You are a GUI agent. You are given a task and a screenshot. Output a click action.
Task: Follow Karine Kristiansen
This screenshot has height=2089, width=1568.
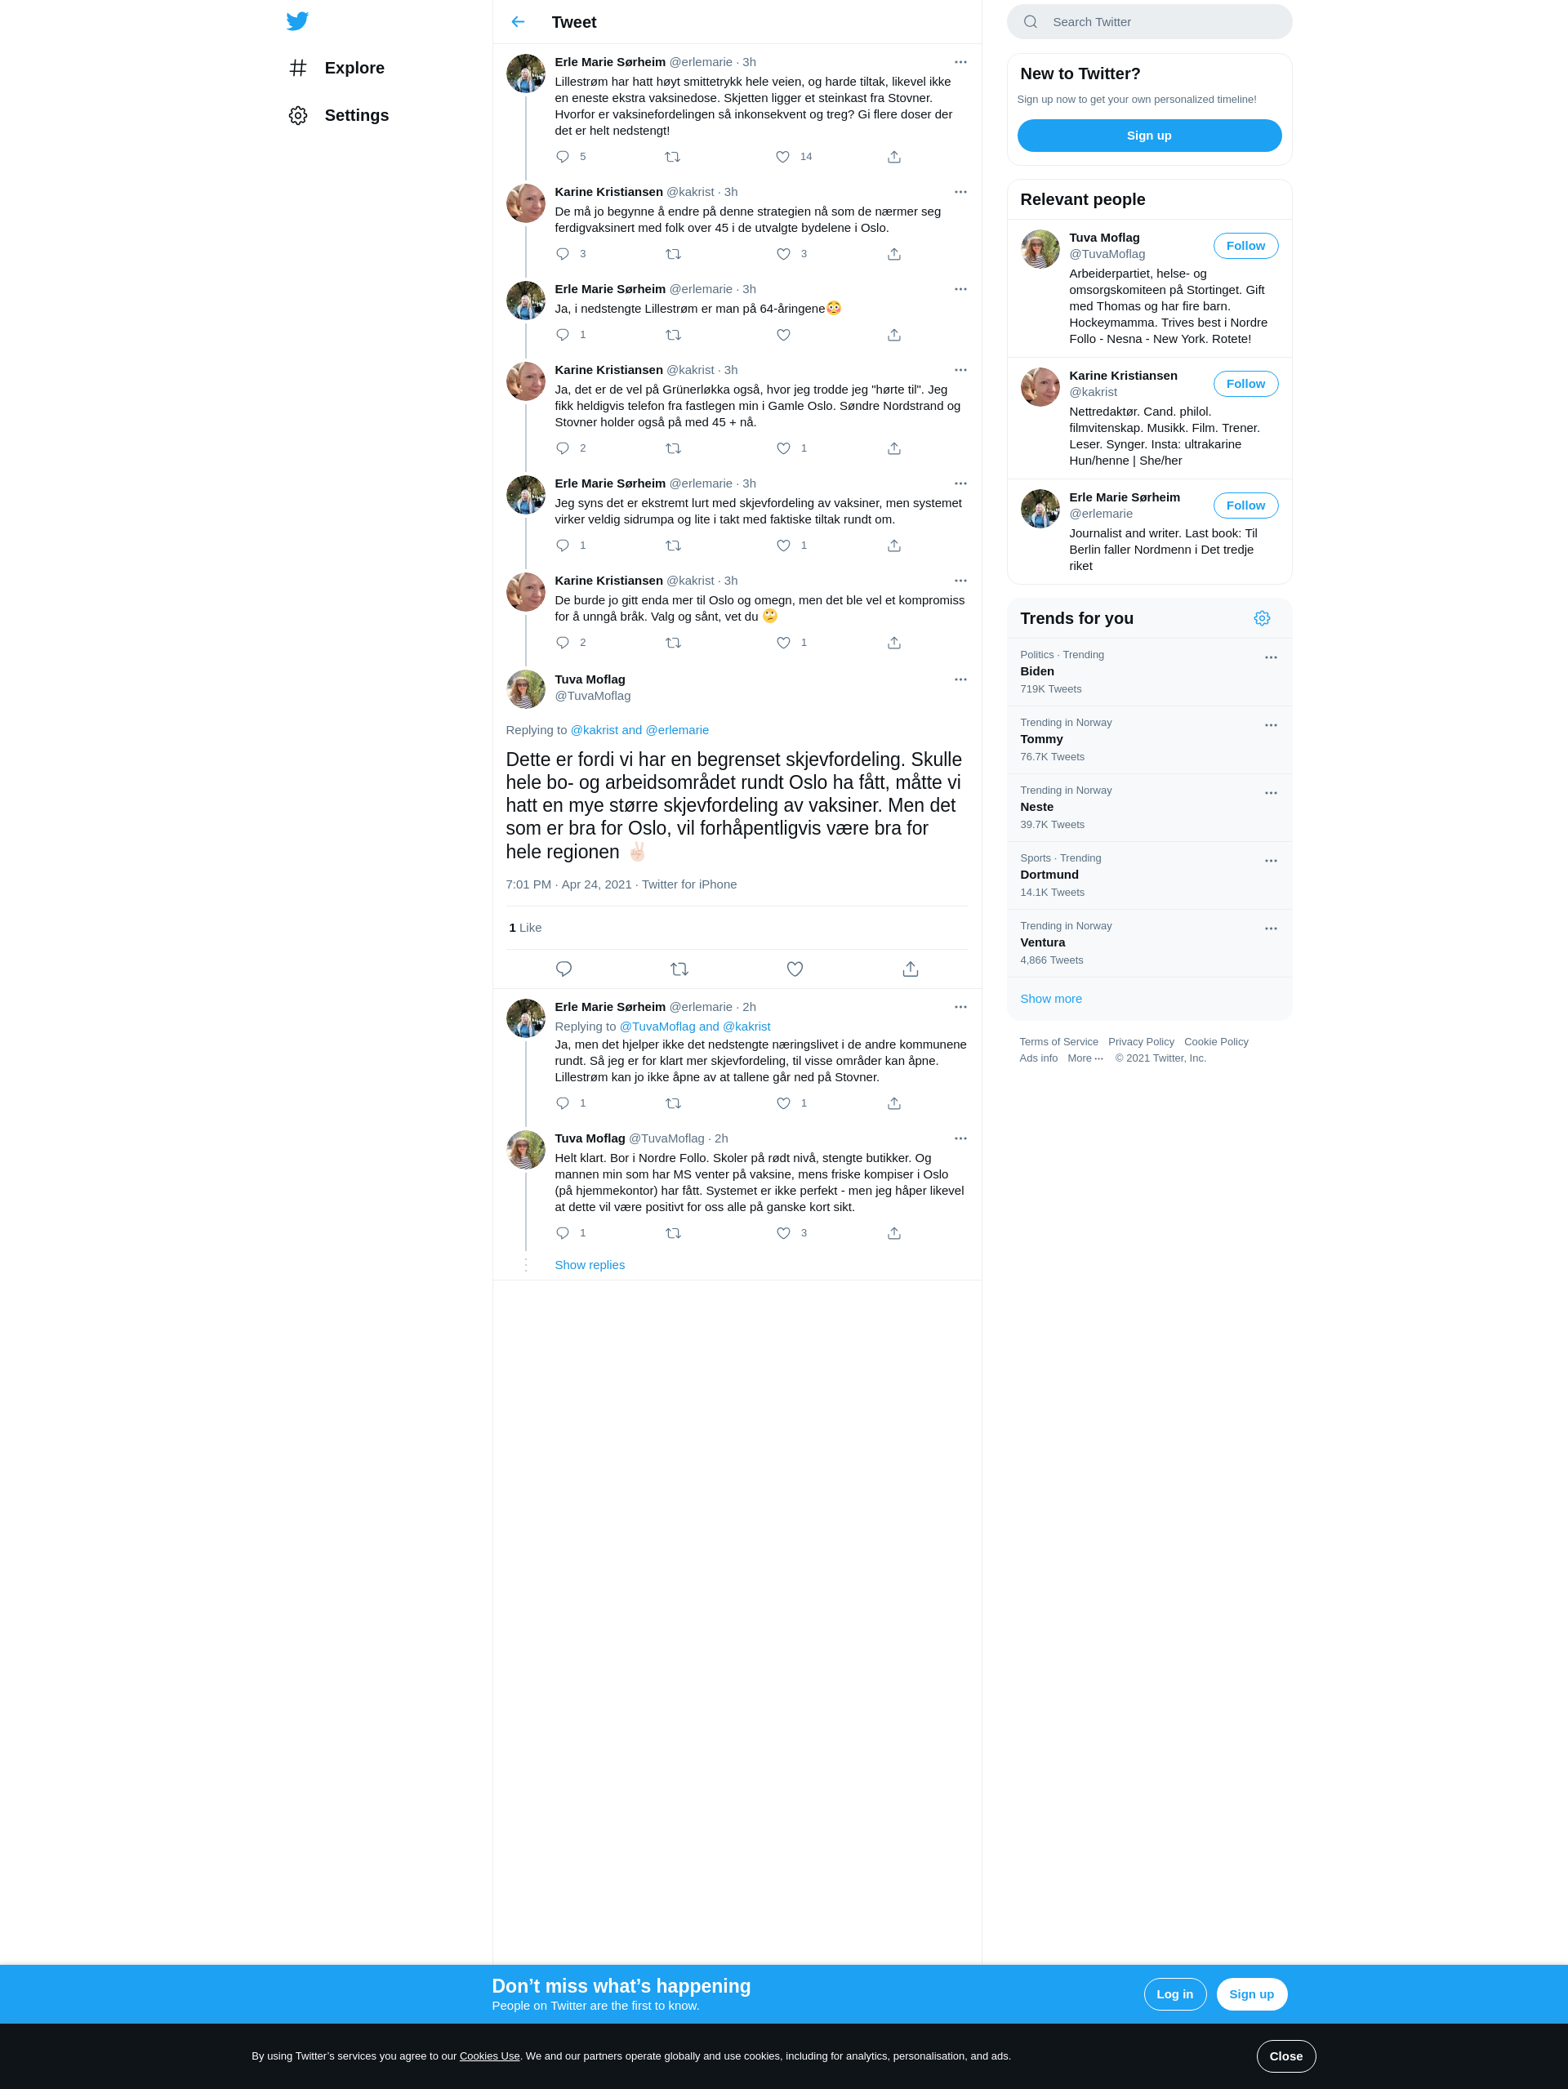(x=1245, y=384)
